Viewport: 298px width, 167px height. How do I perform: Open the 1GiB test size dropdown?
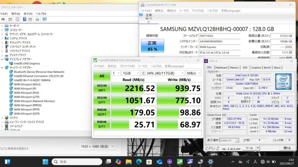pos(131,73)
